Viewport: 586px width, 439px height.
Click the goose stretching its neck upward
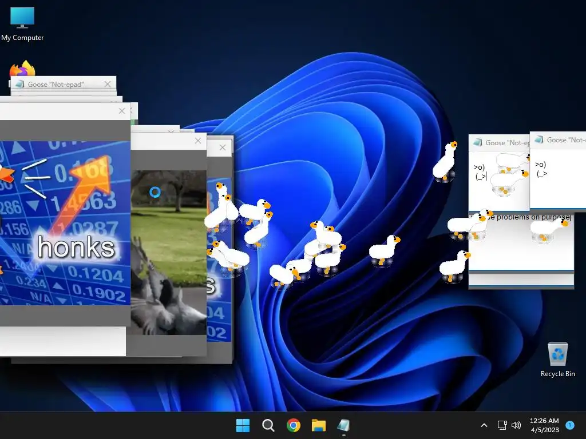(445, 161)
